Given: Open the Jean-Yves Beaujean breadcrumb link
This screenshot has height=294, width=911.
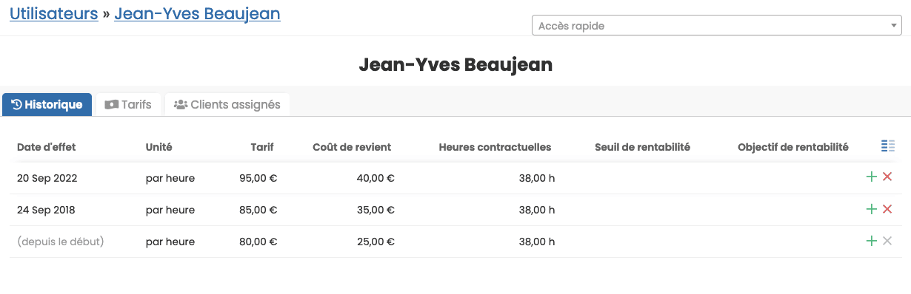Looking at the screenshot, I should point(197,13).
